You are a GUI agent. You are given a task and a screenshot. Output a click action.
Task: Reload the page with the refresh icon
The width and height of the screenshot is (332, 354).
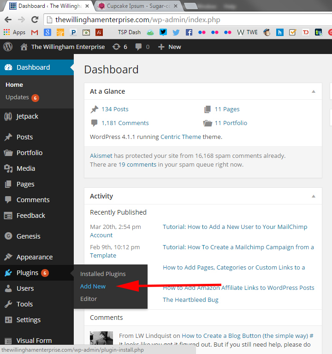click(x=35, y=20)
